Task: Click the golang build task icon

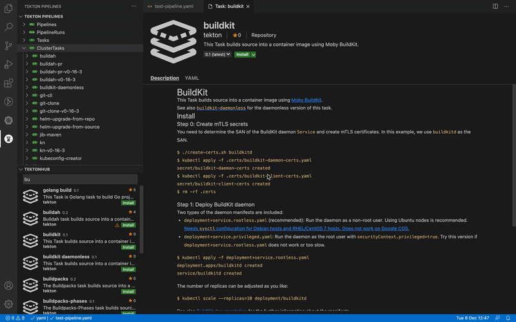Action: point(30,196)
